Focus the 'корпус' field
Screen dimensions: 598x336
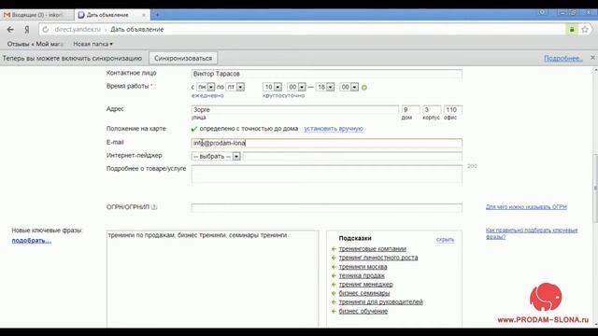pyautogui.click(x=432, y=110)
